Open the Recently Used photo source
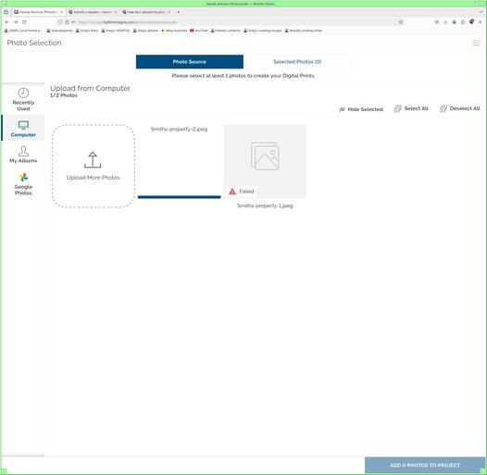 (23, 99)
